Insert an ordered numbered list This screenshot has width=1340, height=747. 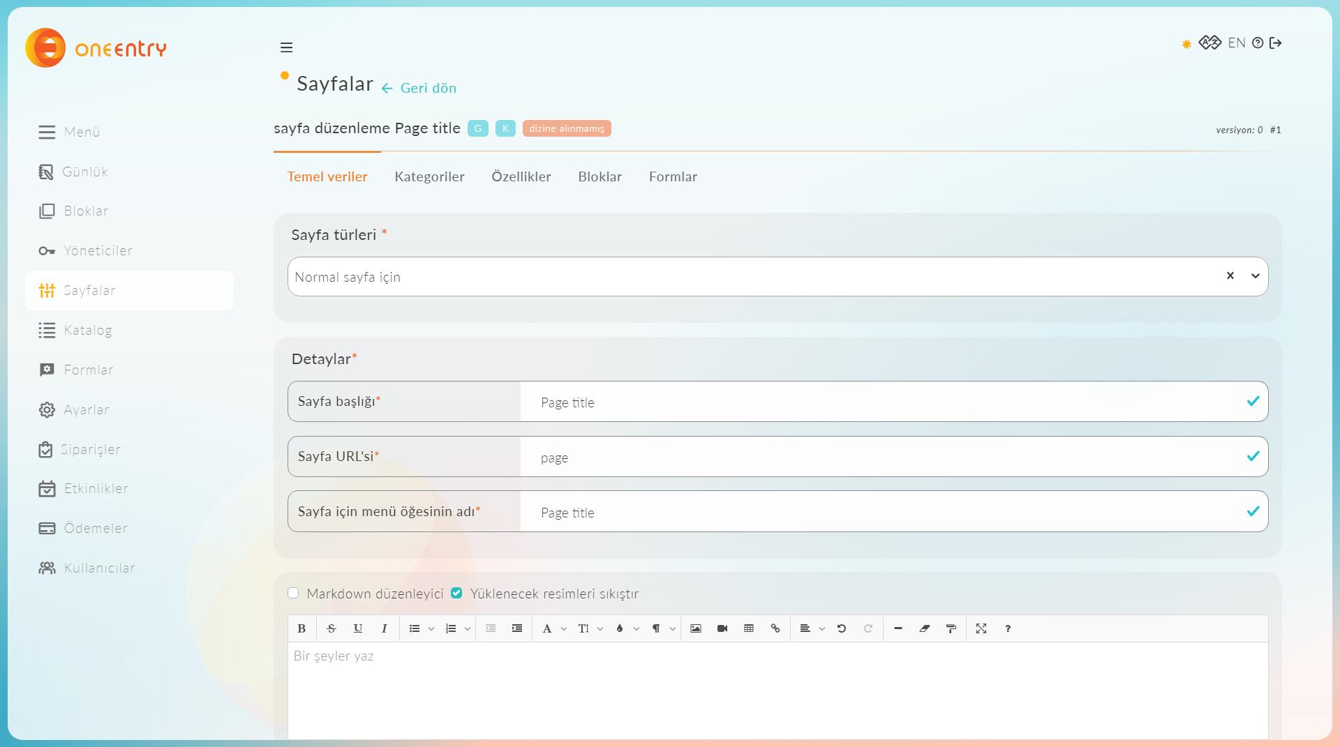pyautogui.click(x=451, y=628)
